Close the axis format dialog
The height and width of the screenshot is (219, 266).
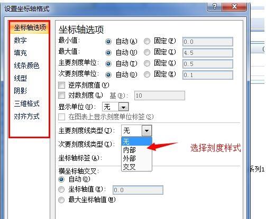(x=234, y=7)
